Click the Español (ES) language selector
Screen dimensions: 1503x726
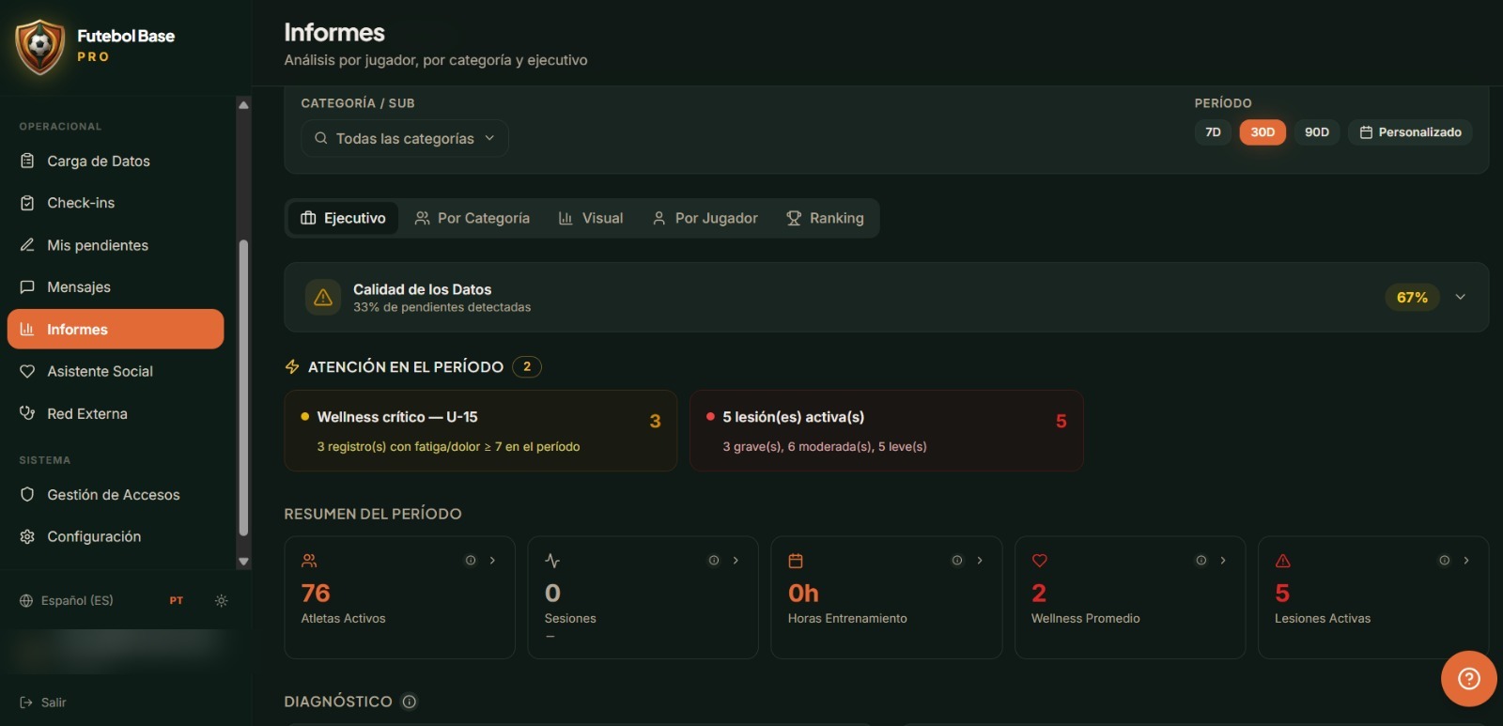coord(67,600)
